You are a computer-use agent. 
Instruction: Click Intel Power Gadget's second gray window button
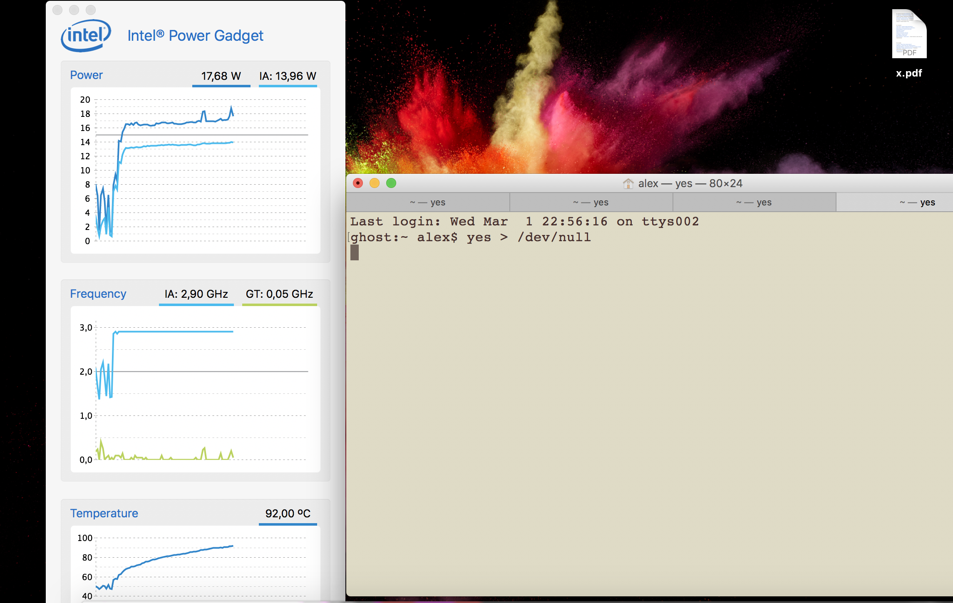74,10
